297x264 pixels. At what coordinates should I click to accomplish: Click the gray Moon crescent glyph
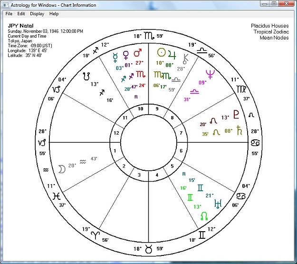click(x=62, y=169)
